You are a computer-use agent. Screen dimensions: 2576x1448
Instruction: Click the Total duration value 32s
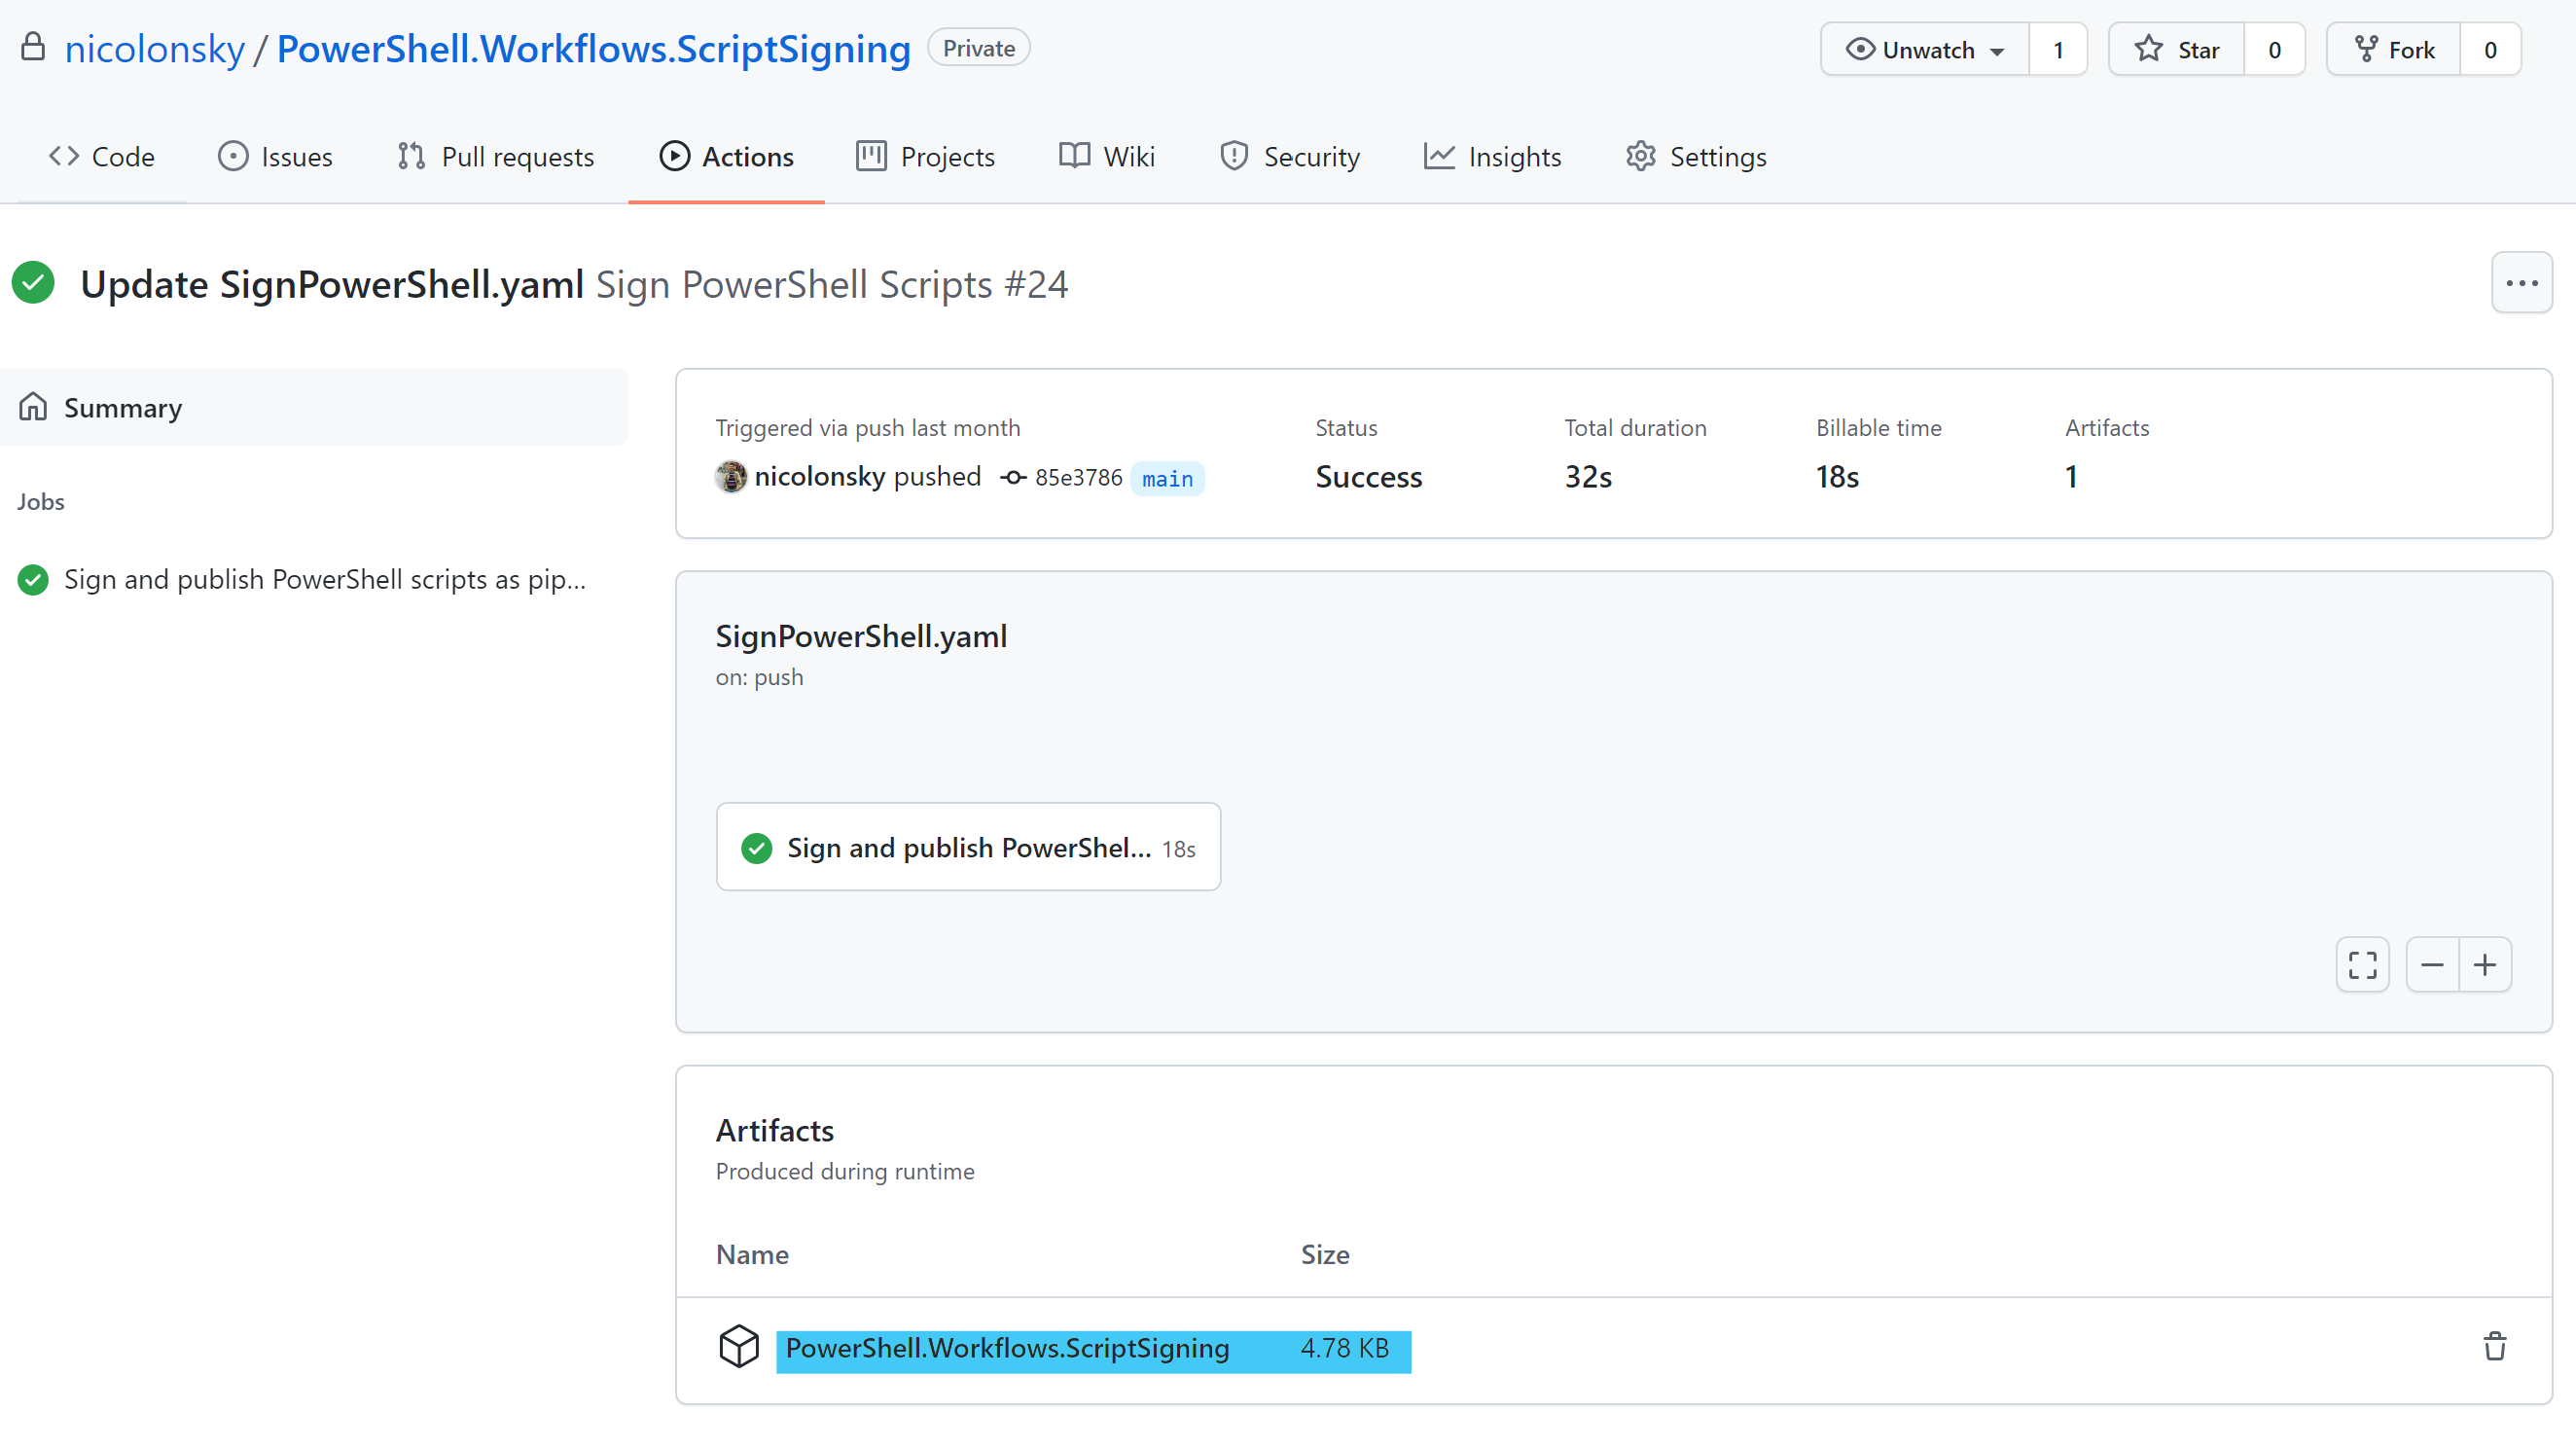(1588, 477)
